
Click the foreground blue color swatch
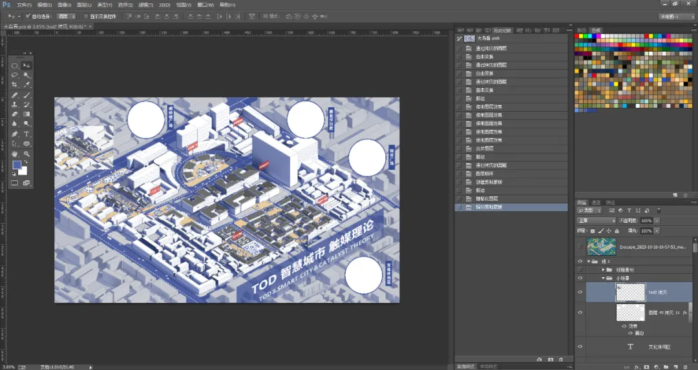tap(17, 165)
